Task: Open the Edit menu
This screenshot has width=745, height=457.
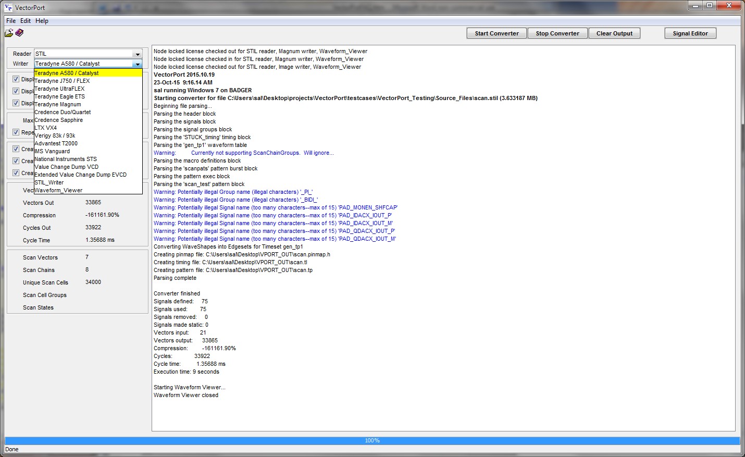Action: pos(26,21)
